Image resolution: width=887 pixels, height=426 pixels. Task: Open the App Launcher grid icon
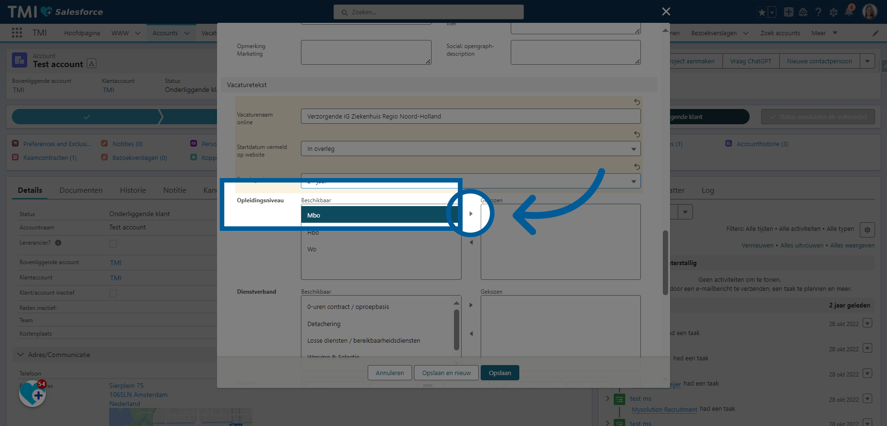(x=17, y=33)
